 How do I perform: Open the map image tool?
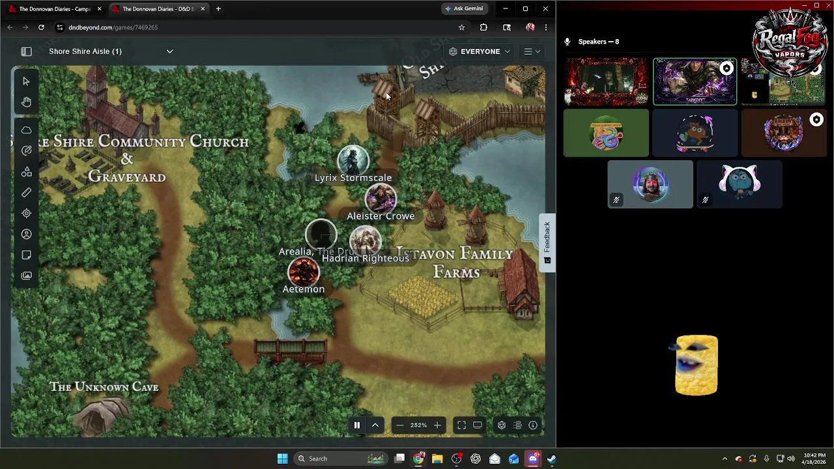(26, 276)
